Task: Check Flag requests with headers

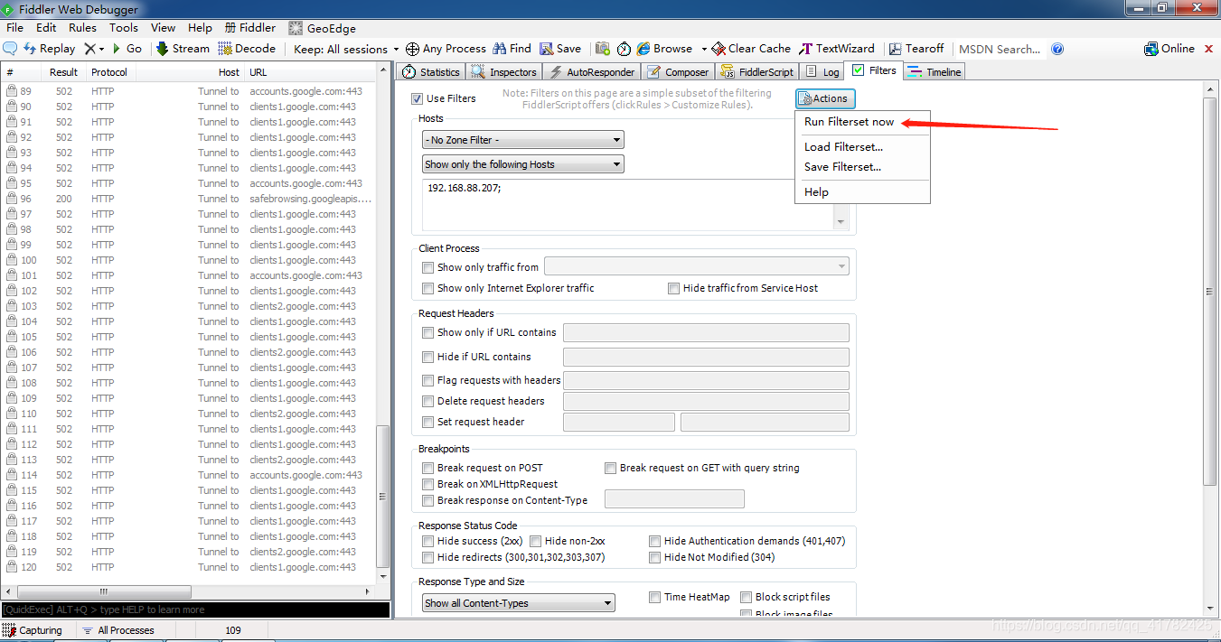Action: [x=428, y=380]
